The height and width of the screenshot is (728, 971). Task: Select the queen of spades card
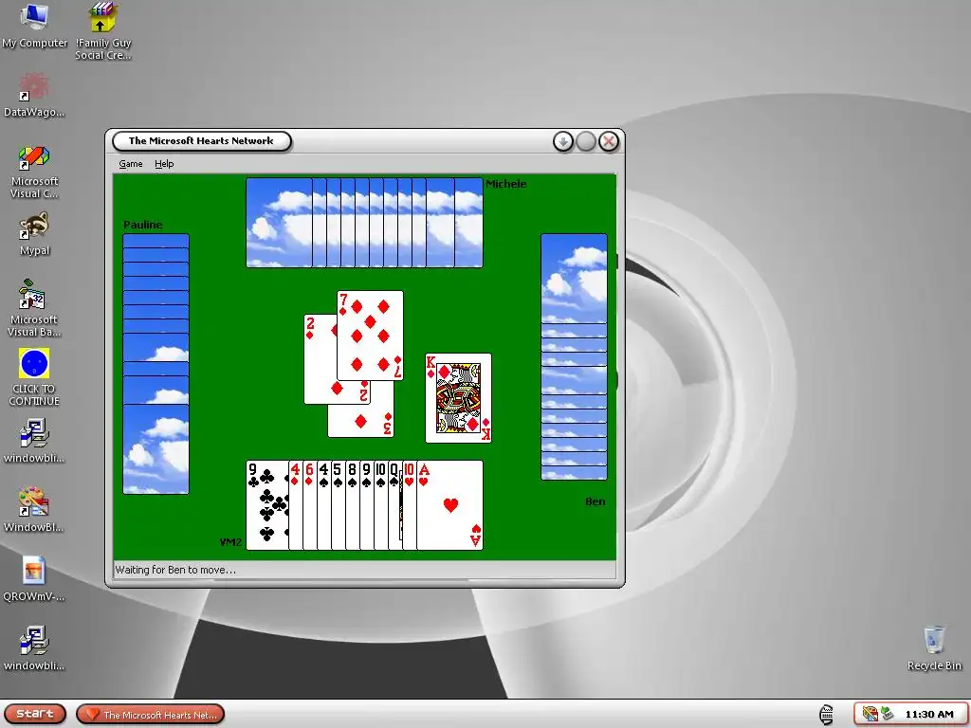(x=395, y=505)
